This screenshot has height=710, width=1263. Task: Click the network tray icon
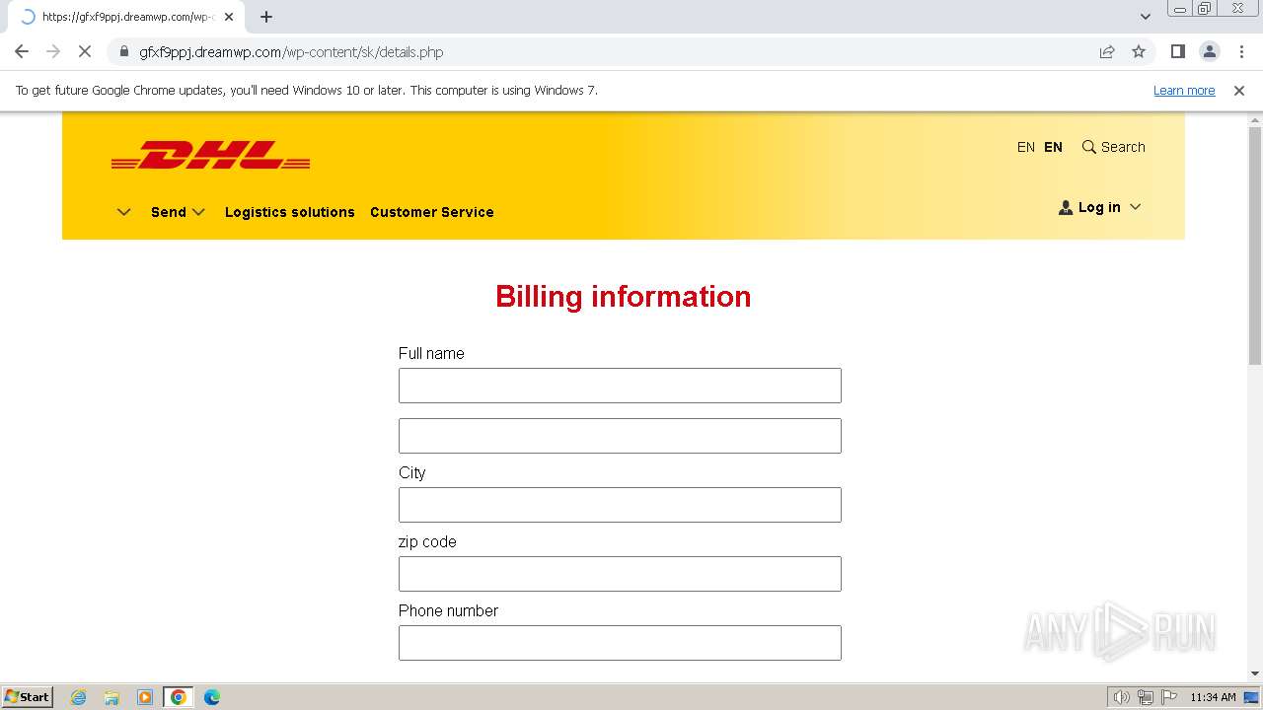(x=1146, y=697)
